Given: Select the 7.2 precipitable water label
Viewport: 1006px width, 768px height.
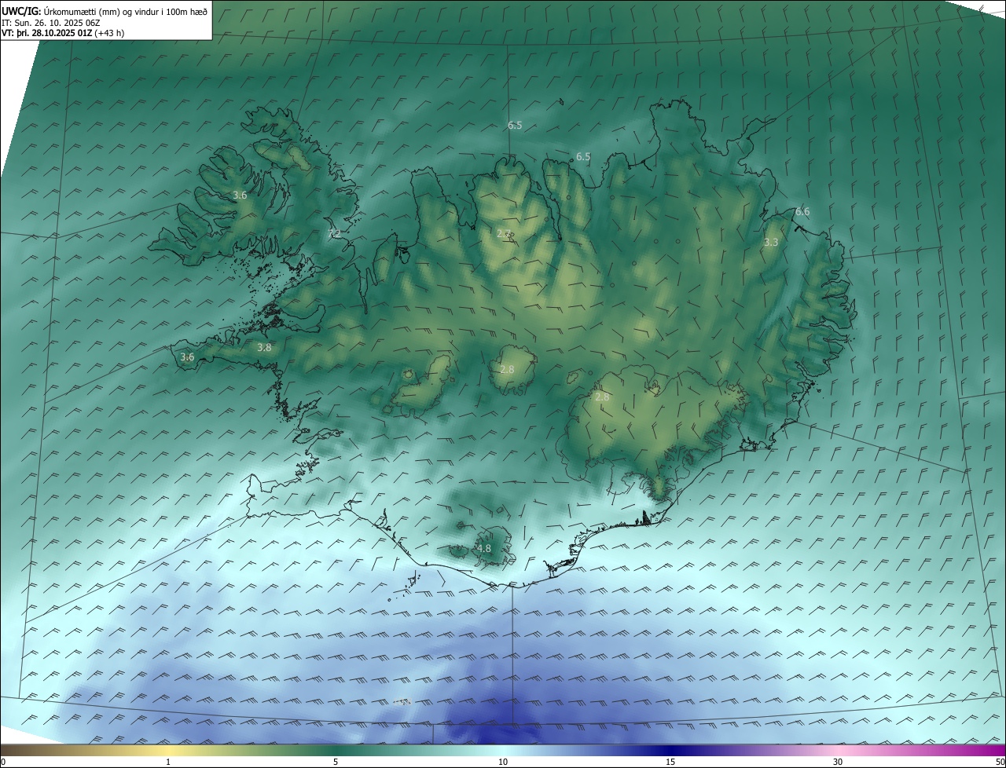Looking at the screenshot, I should point(334,233).
